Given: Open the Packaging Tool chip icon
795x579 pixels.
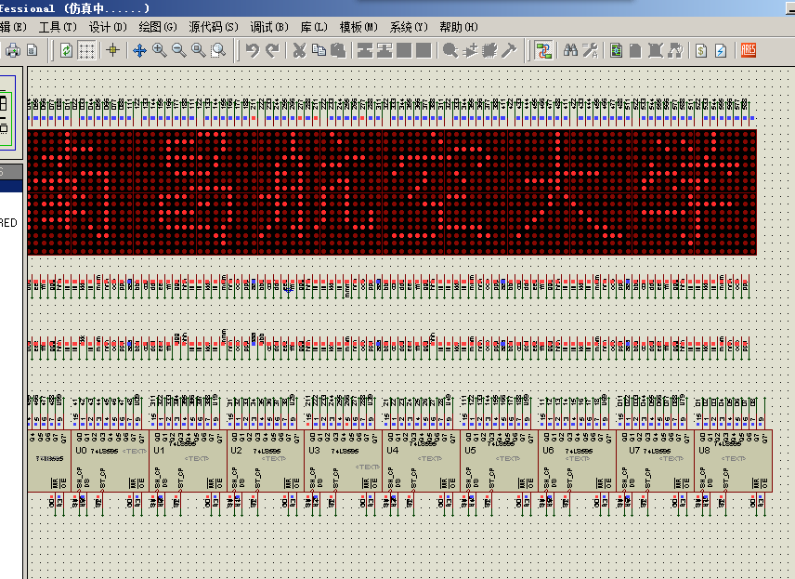Looking at the screenshot, I should pos(489,50).
